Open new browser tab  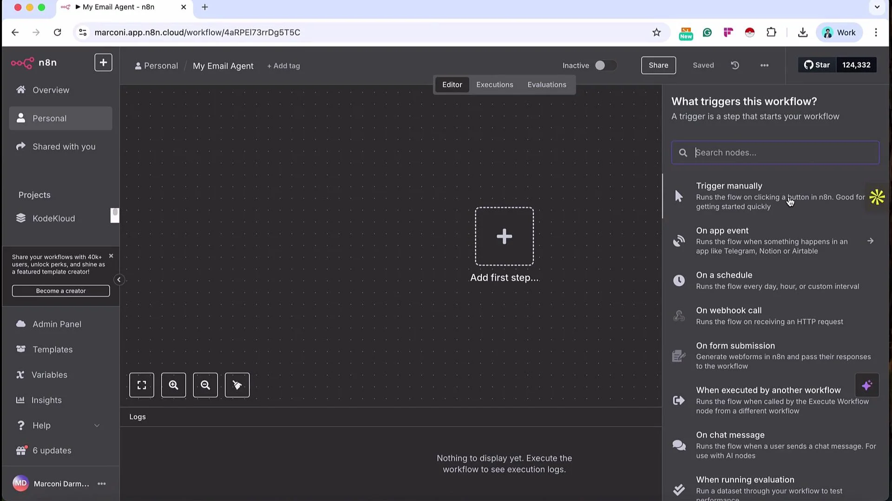click(x=205, y=7)
